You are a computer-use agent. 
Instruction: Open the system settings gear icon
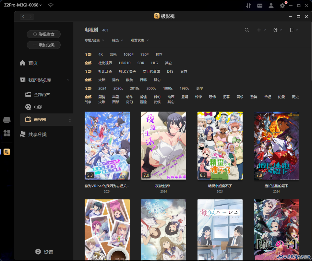click(282, 6)
